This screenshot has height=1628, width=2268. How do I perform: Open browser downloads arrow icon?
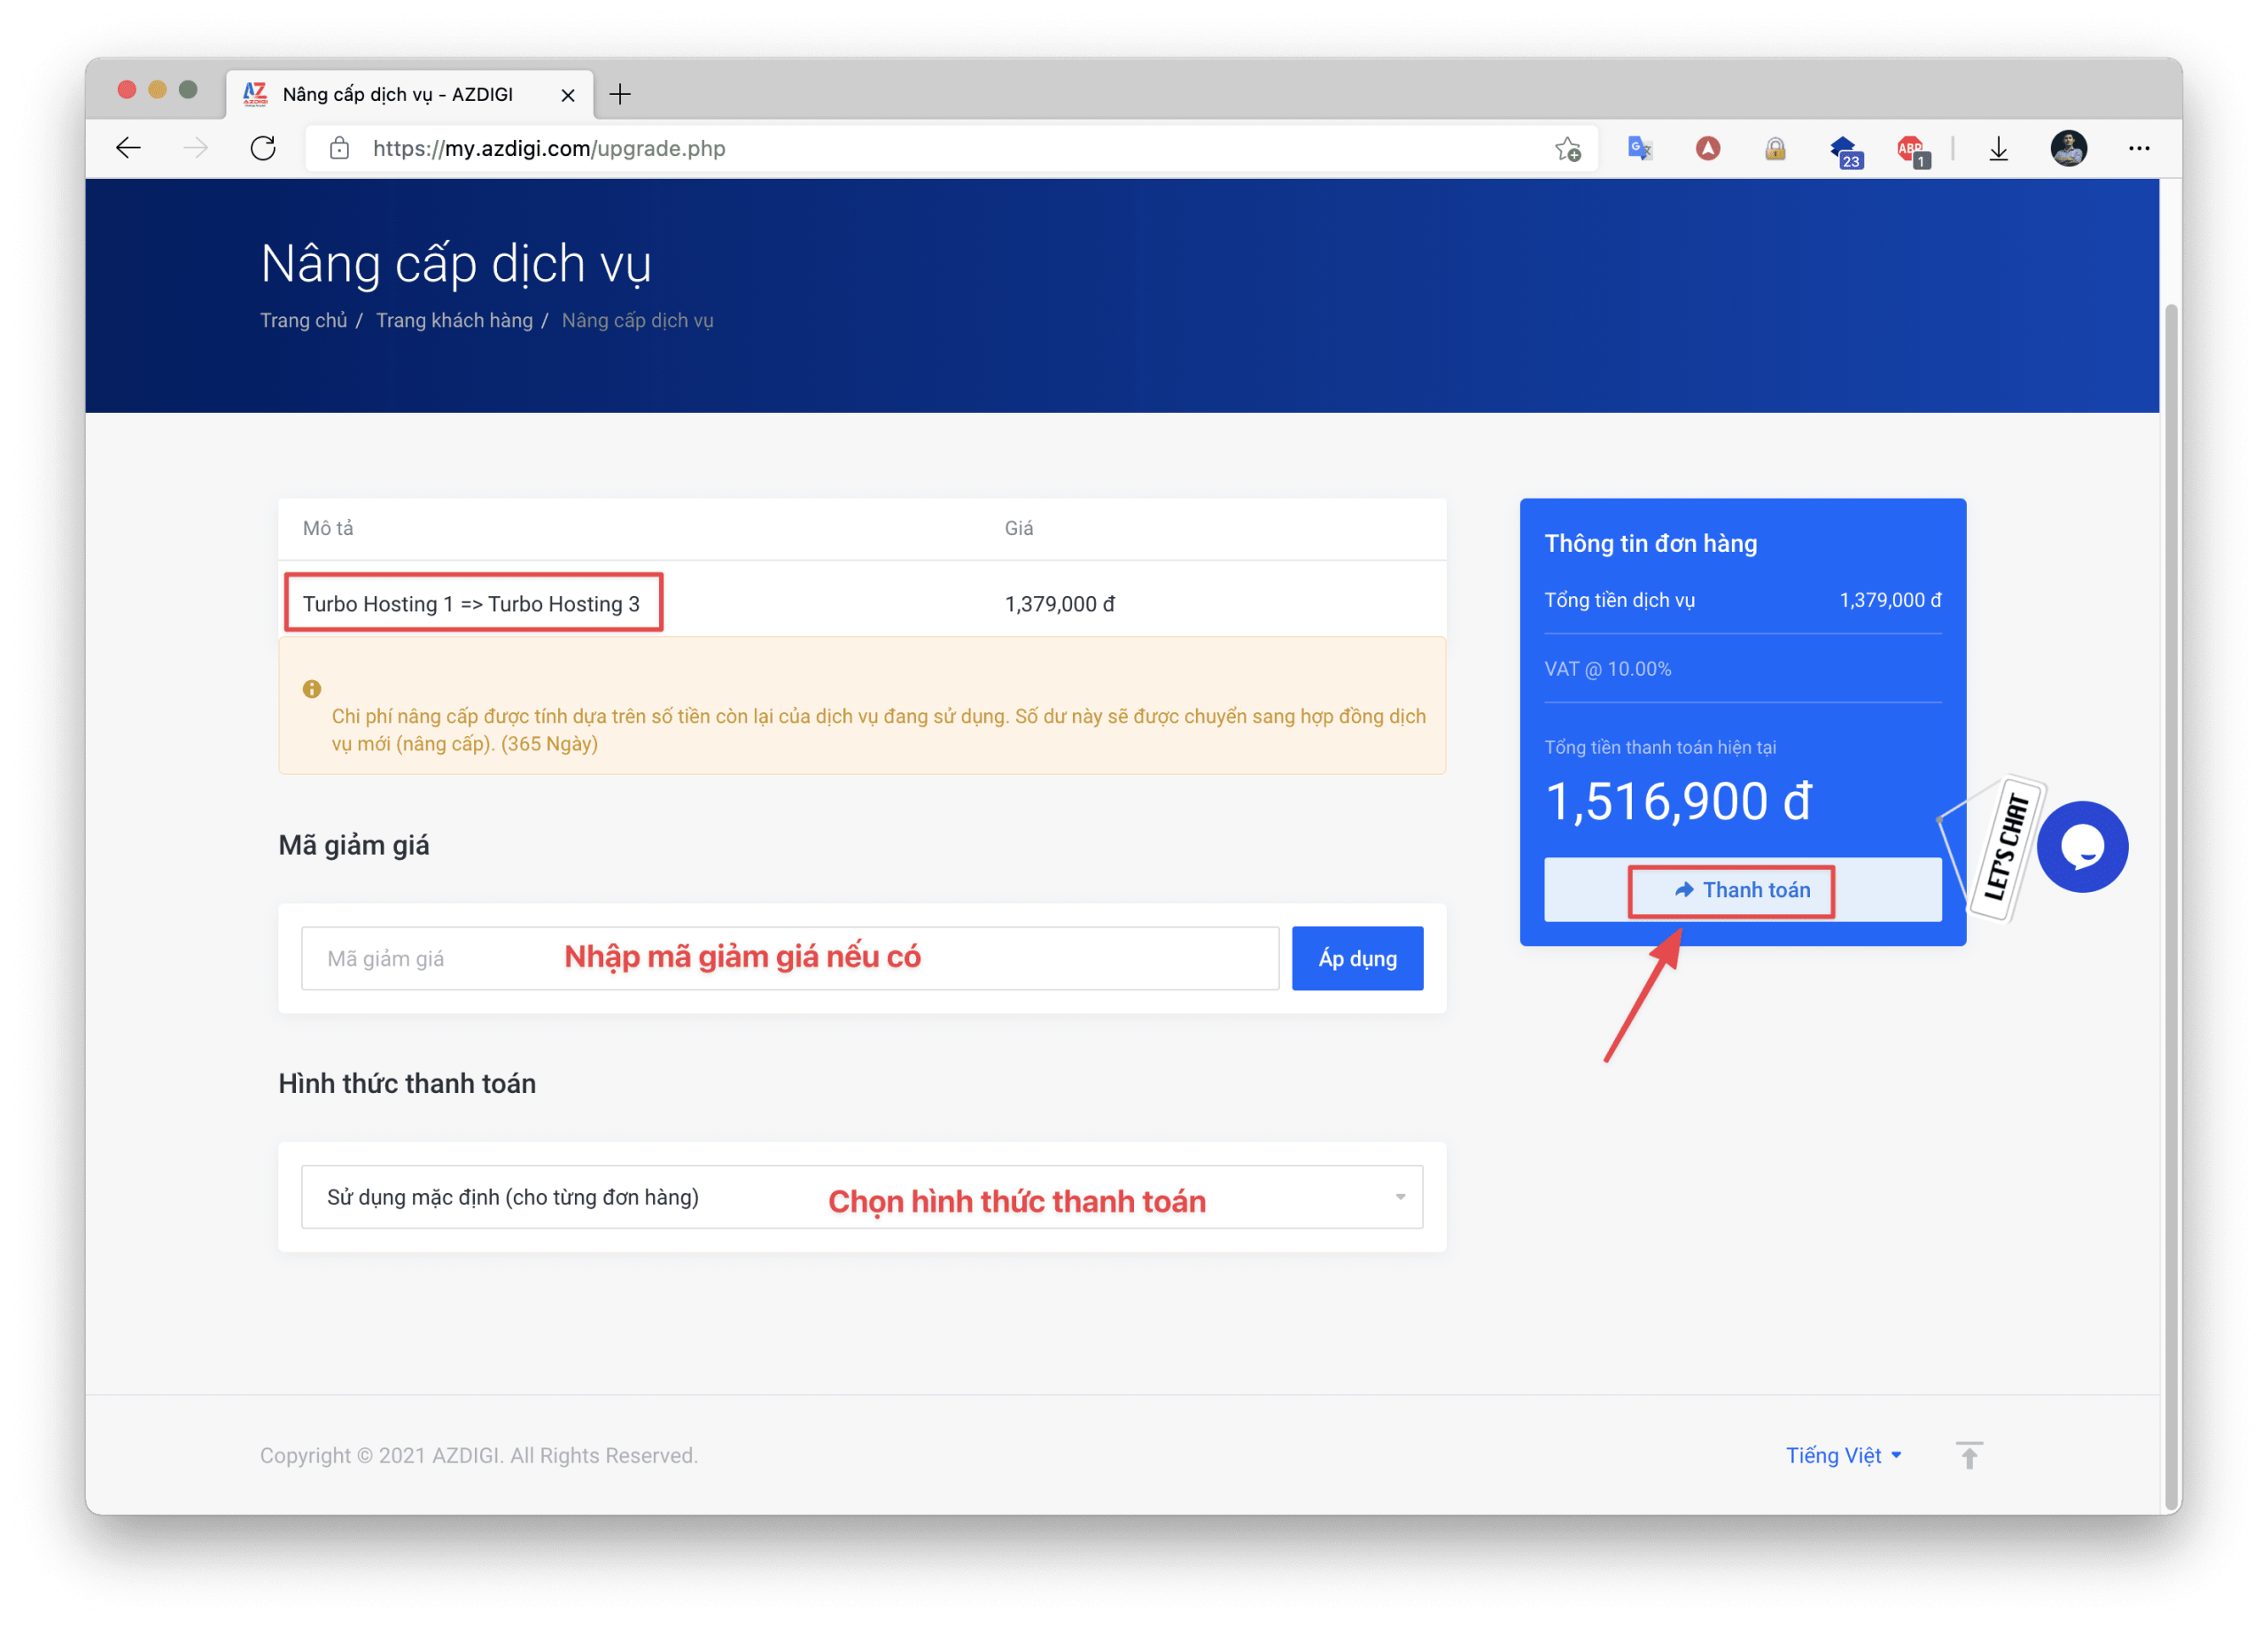point(1998,149)
